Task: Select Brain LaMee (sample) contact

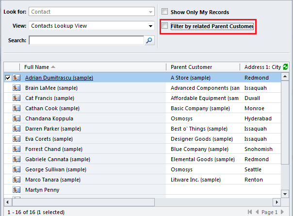Action: pyautogui.click(x=51, y=88)
